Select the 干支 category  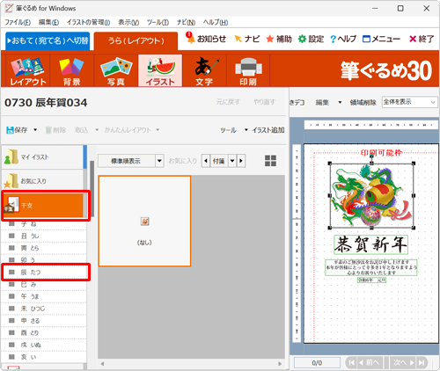coord(43,205)
